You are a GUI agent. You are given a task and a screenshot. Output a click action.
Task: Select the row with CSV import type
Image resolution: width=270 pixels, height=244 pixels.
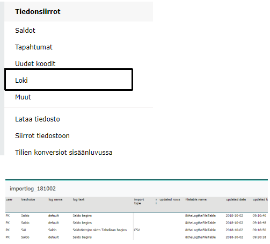[x=136, y=230]
